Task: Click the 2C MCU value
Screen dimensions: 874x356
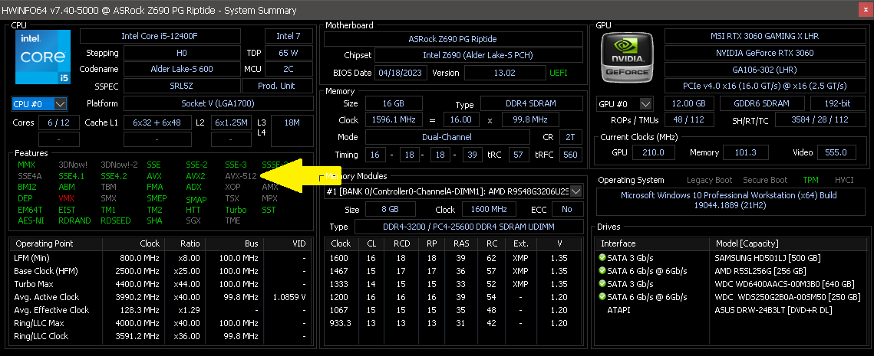Action: coord(289,69)
